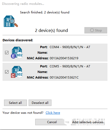
Task: Deselect all discovered devices
Action: [x=40, y=103]
